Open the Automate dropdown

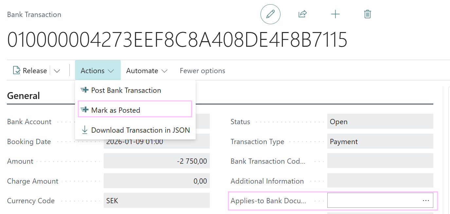click(147, 71)
